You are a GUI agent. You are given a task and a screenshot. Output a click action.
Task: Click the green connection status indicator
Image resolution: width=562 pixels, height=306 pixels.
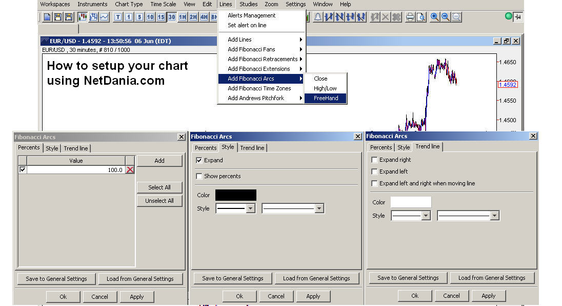508,16
